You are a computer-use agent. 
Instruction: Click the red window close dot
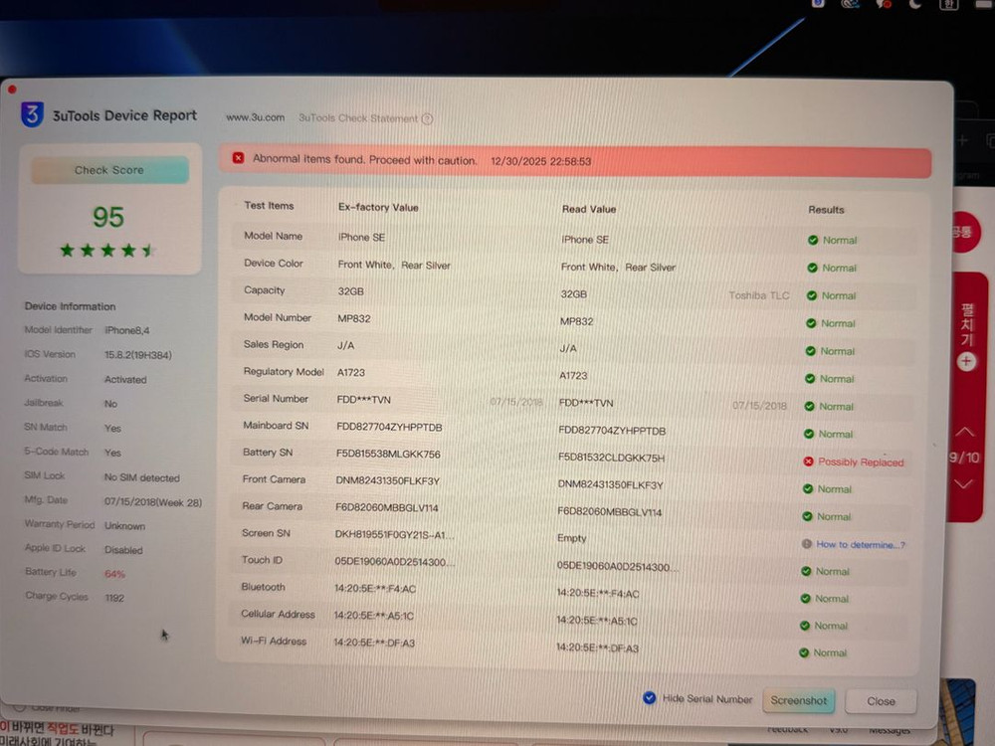pyautogui.click(x=12, y=90)
